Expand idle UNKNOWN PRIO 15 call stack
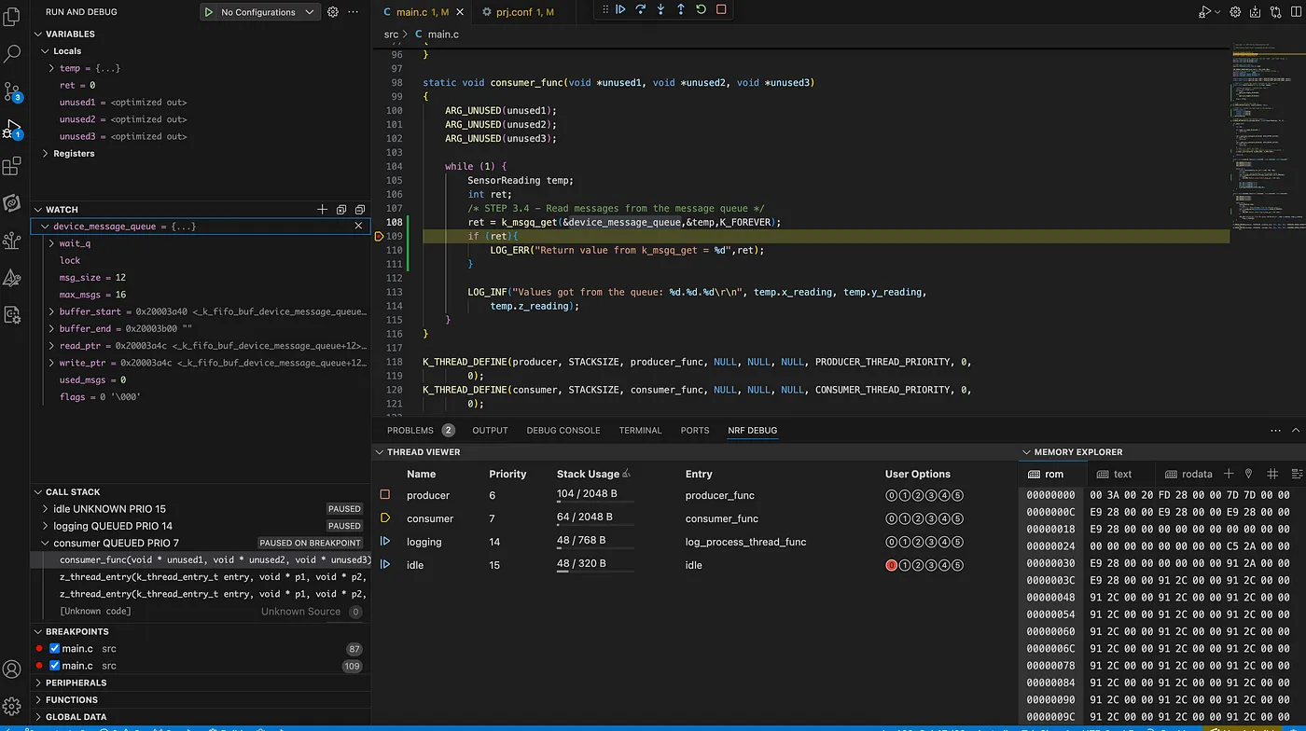The image size is (1306, 731). [x=45, y=509]
